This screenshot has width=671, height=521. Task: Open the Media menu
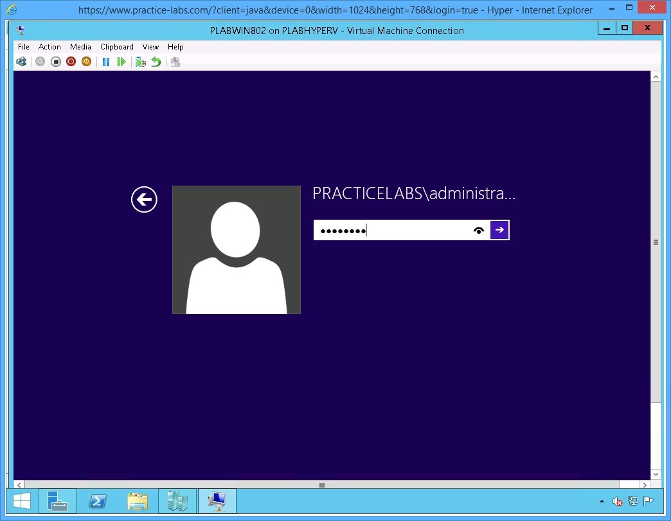coord(80,46)
